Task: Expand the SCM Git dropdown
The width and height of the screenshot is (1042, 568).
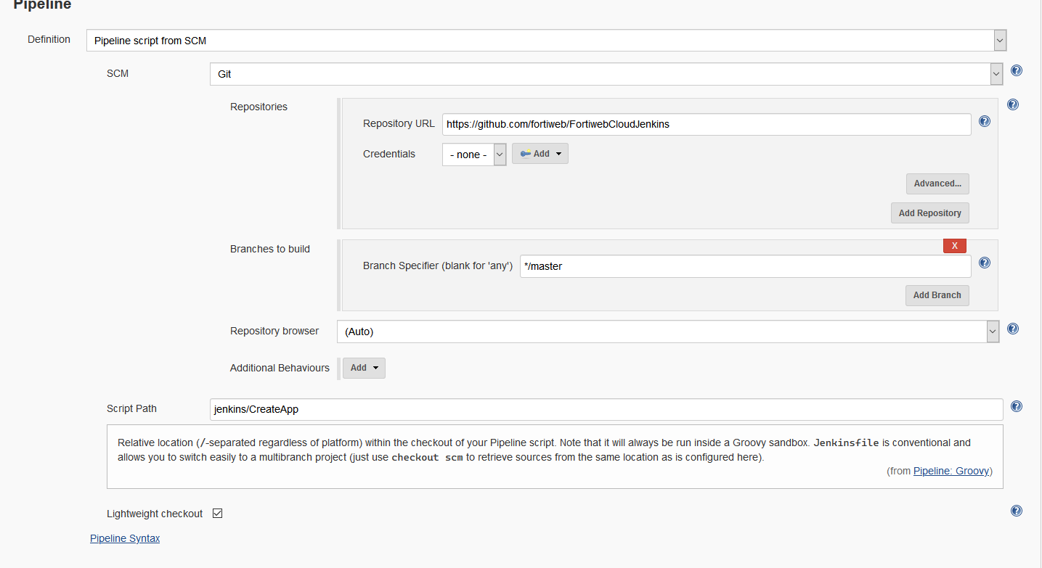Action: coord(606,74)
